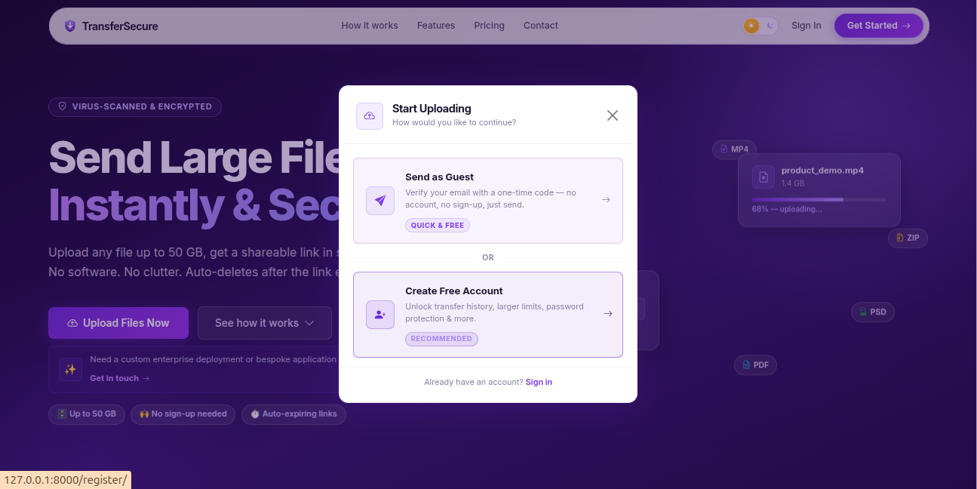Click the 68% upload progress bar
This screenshot has height=489, width=977.
click(x=819, y=199)
